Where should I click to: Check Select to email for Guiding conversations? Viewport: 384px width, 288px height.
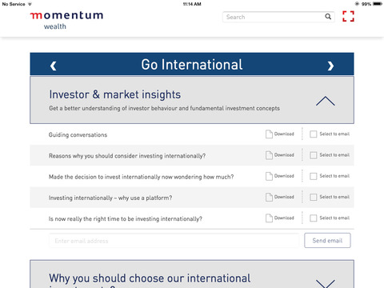[x=314, y=134]
